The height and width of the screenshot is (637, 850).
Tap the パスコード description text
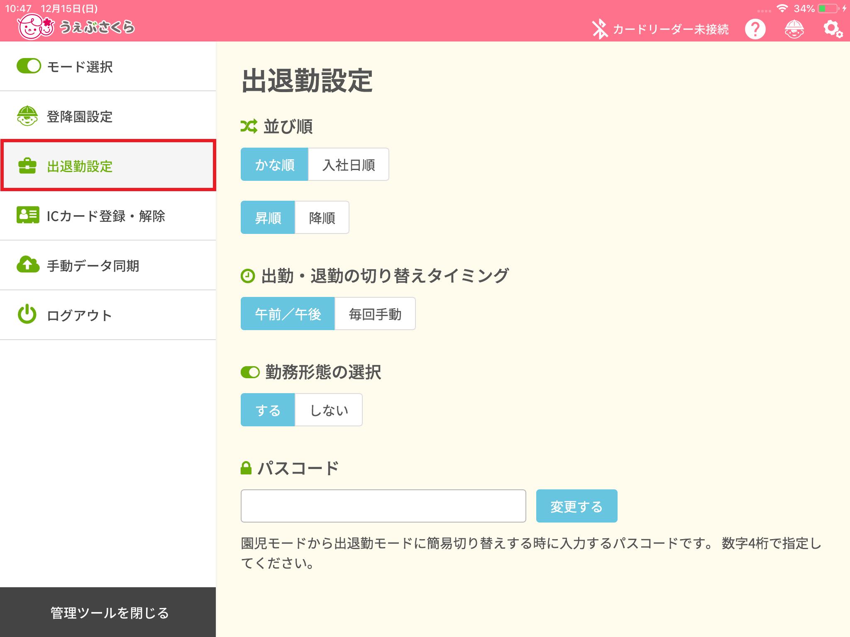tap(531, 553)
